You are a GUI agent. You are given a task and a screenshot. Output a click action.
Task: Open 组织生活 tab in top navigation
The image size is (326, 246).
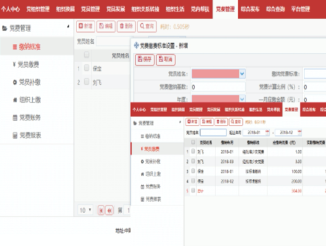[x=175, y=9]
